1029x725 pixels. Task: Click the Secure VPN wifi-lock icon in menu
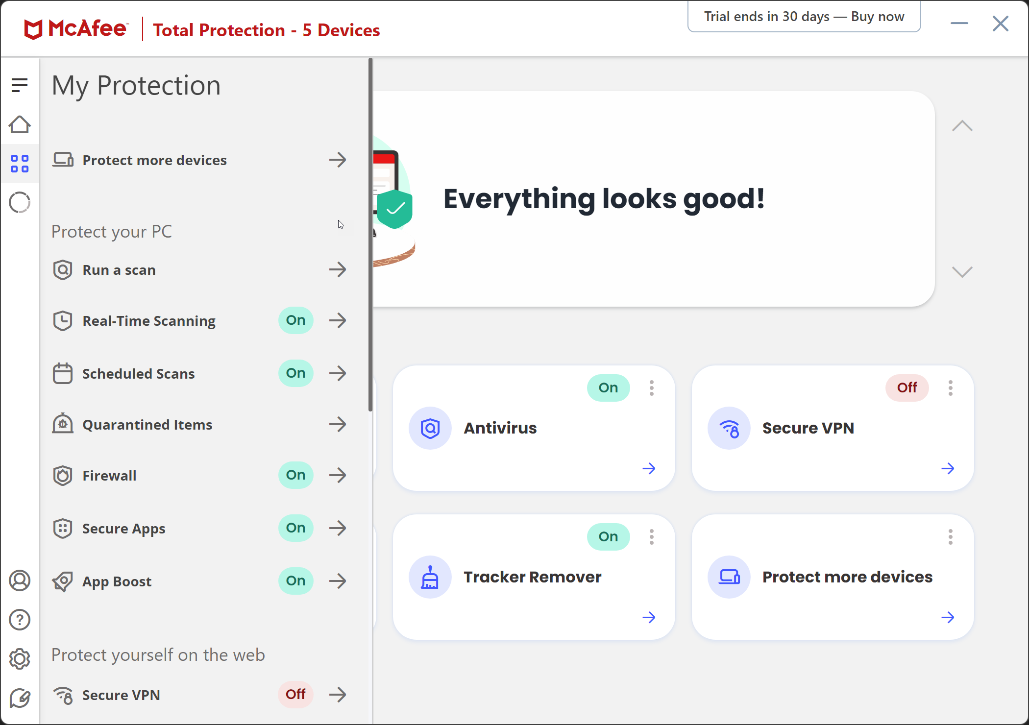coord(63,695)
